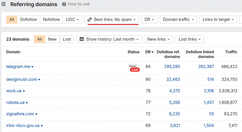The height and width of the screenshot is (132, 242).
Task: Click traffic value 2,636,313 for work.ua
Action: pyautogui.click(x=228, y=91)
